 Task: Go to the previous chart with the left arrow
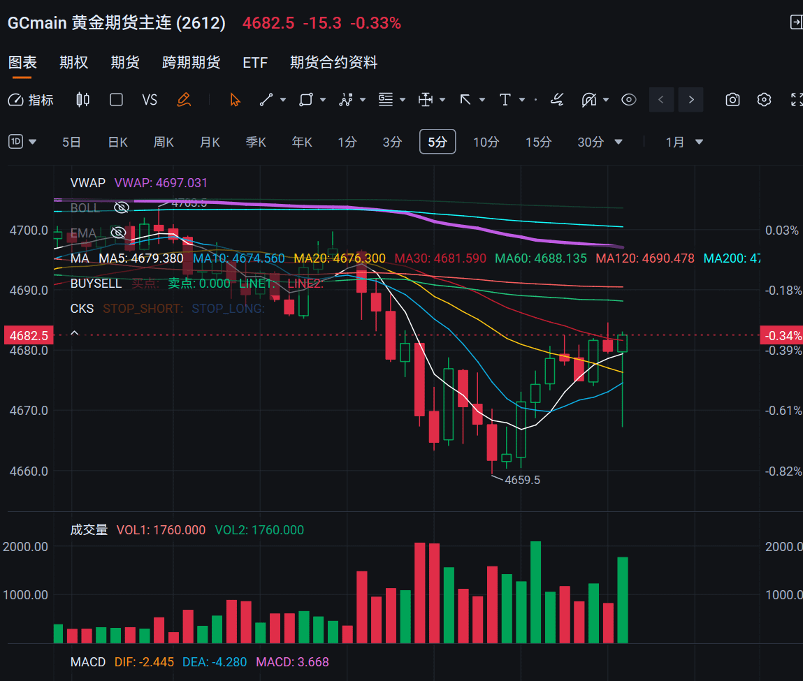661,100
